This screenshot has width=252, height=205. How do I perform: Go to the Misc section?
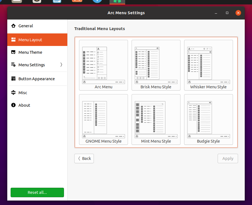pos(37,93)
